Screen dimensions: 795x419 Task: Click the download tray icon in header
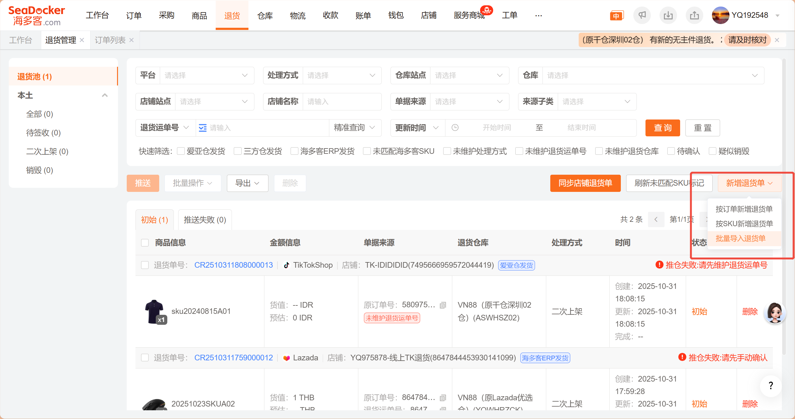tap(668, 15)
